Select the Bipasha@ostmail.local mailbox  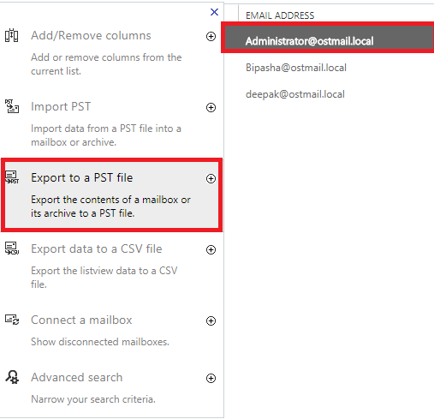click(x=296, y=68)
